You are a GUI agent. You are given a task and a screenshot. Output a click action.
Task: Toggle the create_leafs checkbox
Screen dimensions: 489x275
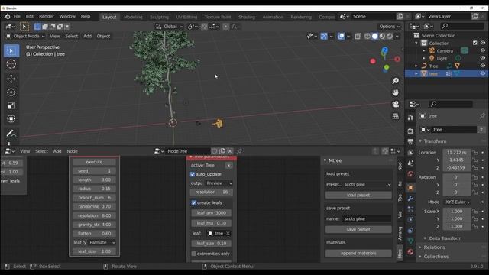(x=193, y=202)
